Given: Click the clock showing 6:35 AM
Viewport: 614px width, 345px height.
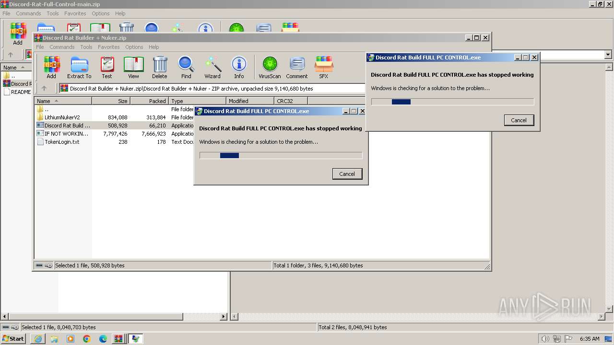Looking at the screenshot, I should pos(590,339).
